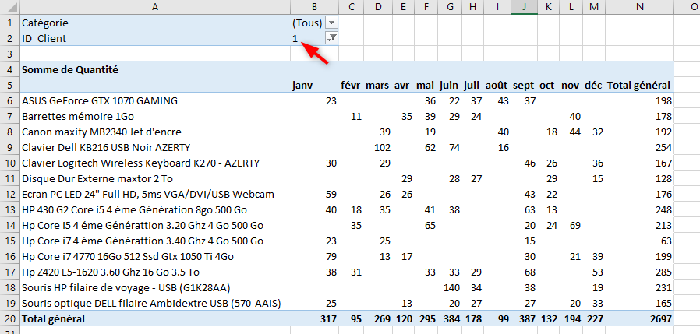Click the juil month header
The width and height of the screenshot is (700, 334).
(472, 85)
